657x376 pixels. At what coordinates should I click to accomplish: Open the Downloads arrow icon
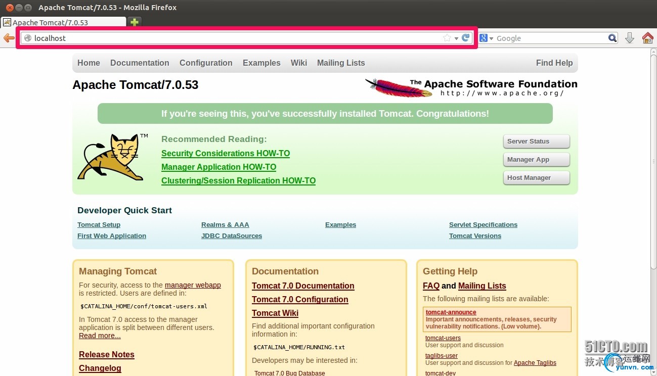click(x=630, y=38)
